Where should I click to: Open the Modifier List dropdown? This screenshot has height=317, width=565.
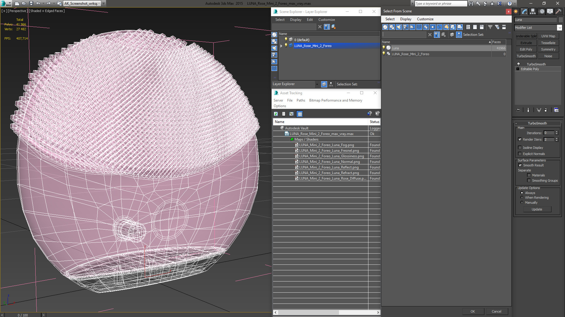tap(559, 28)
